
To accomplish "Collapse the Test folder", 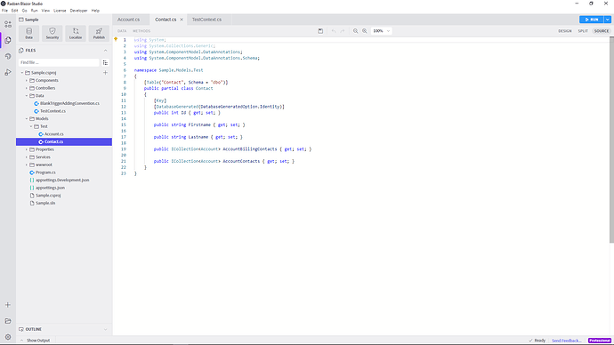I will click(31, 126).
